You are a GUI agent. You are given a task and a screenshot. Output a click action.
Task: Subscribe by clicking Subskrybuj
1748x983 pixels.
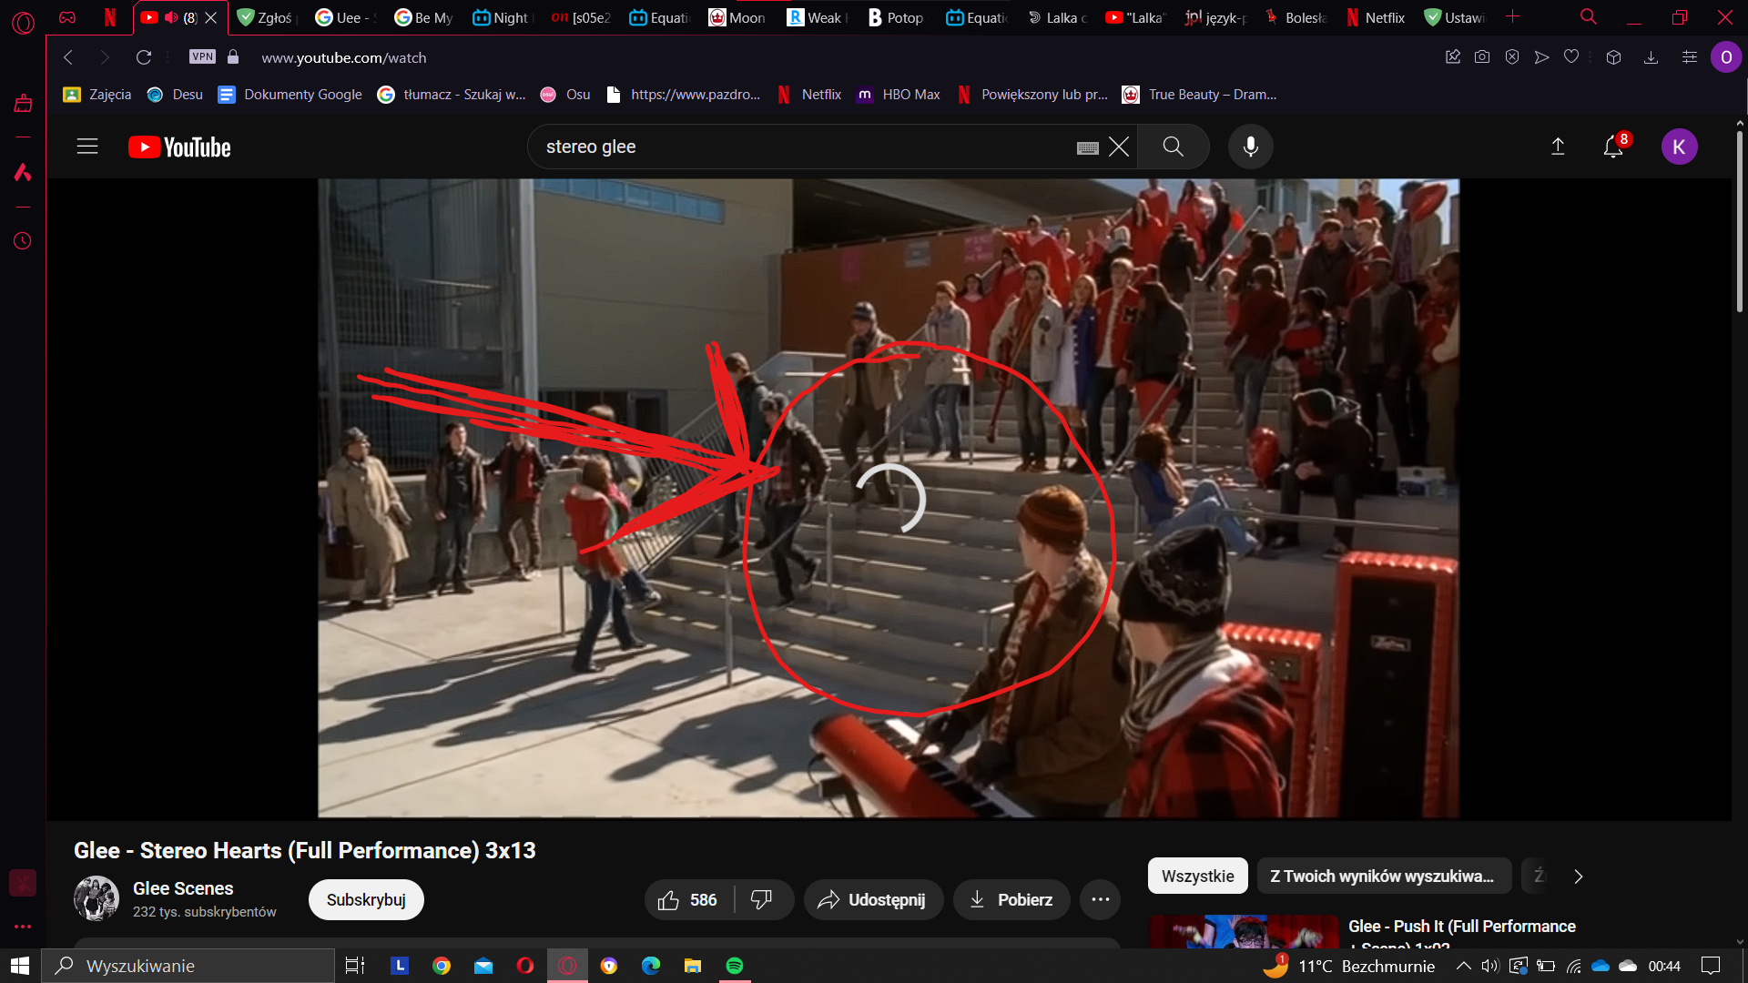point(365,899)
